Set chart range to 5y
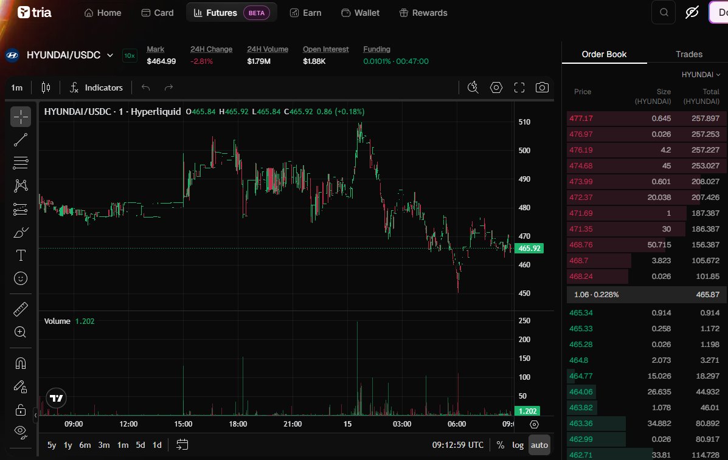The width and height of the screenshot is (728, 460). tap(52, 445)
